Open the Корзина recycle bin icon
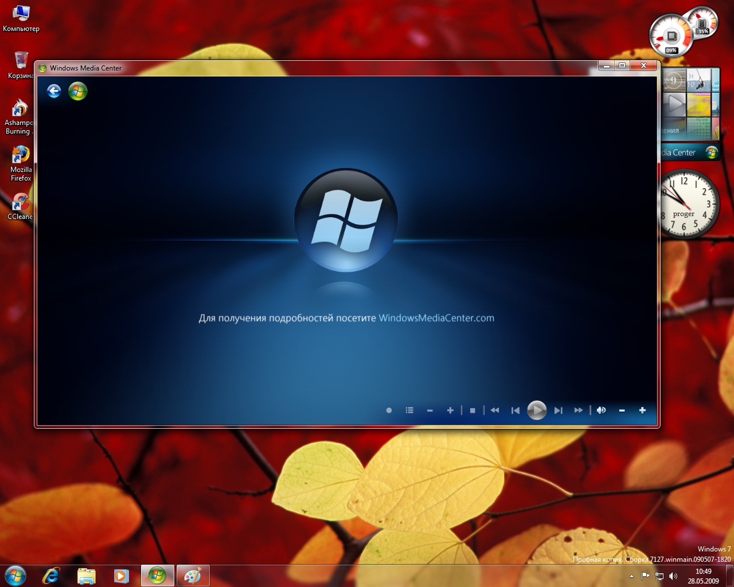The image size is (734, 587). (21, 65)
